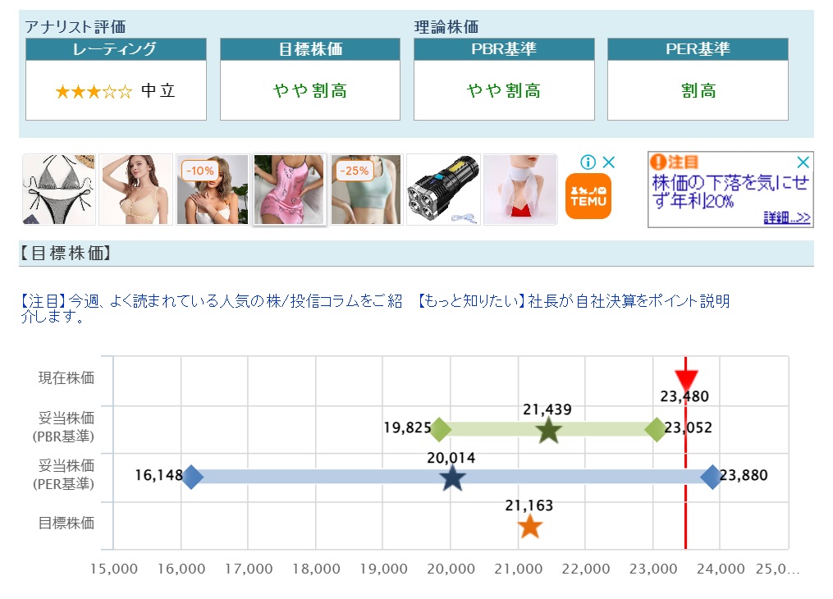Image resolution: width=833 pixels, height=599 pixels.
Task: Click the dark blue PER star marker
Action: (453, 478)
